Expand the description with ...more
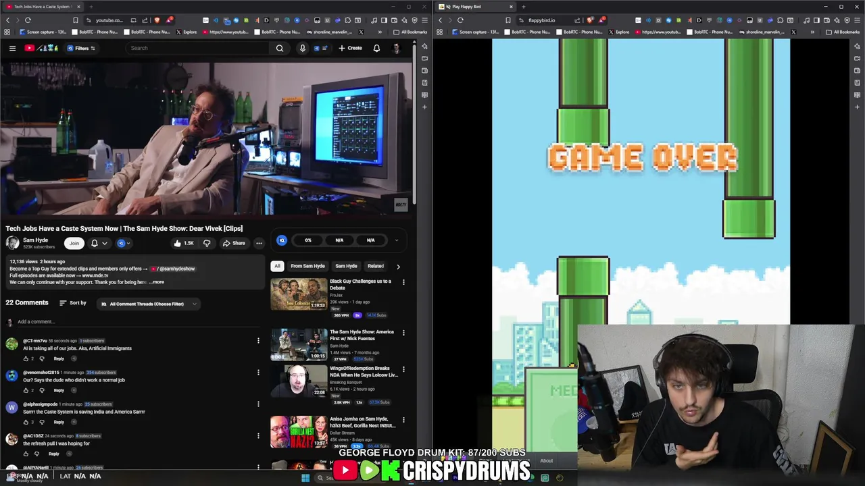Image resolution: width=865 pixels, height=486 pixels. click(156, 282)
